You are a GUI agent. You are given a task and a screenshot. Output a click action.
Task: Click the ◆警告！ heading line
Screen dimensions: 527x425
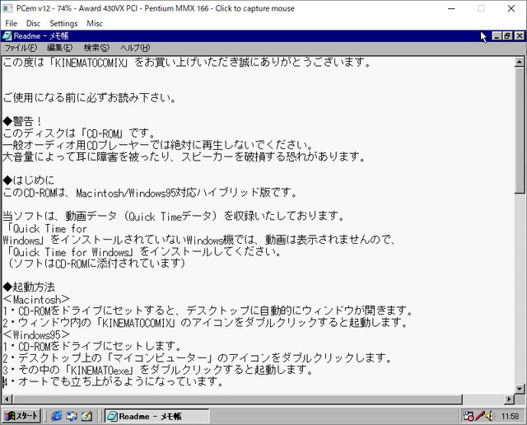pos(22,121)
